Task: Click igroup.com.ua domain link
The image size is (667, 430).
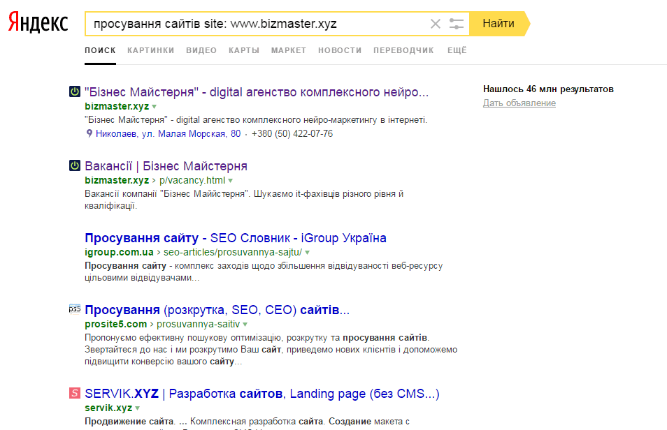Action: tap(119, 252)
